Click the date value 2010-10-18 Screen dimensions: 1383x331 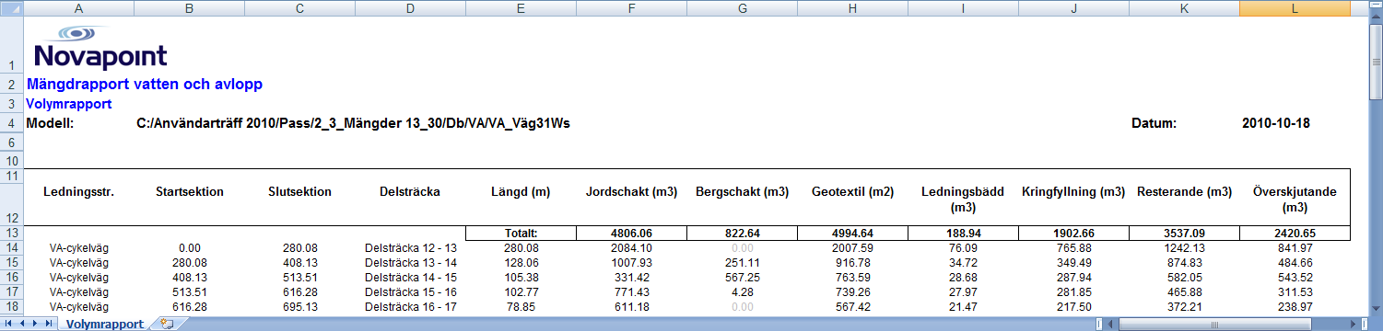1276,123
